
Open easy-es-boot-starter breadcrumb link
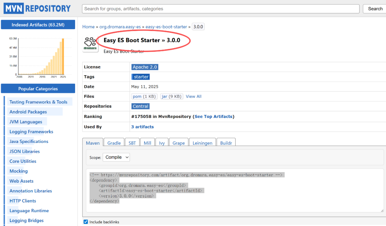166,27
